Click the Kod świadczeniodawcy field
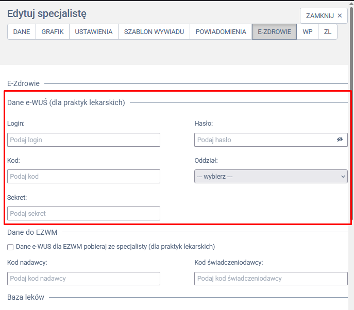Viewport: 354px width, 310px height. pyautogui.click(x=271, y=279)
